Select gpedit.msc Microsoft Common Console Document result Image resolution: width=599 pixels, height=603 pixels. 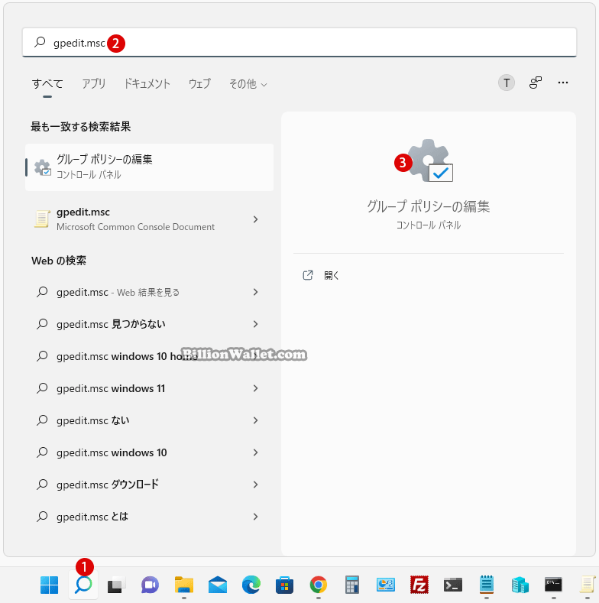[x=149, y=219]
